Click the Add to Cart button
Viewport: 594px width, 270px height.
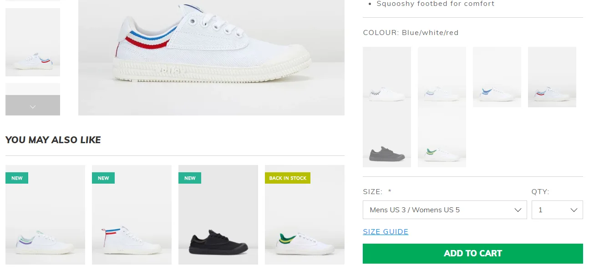(x=472, y=254)
